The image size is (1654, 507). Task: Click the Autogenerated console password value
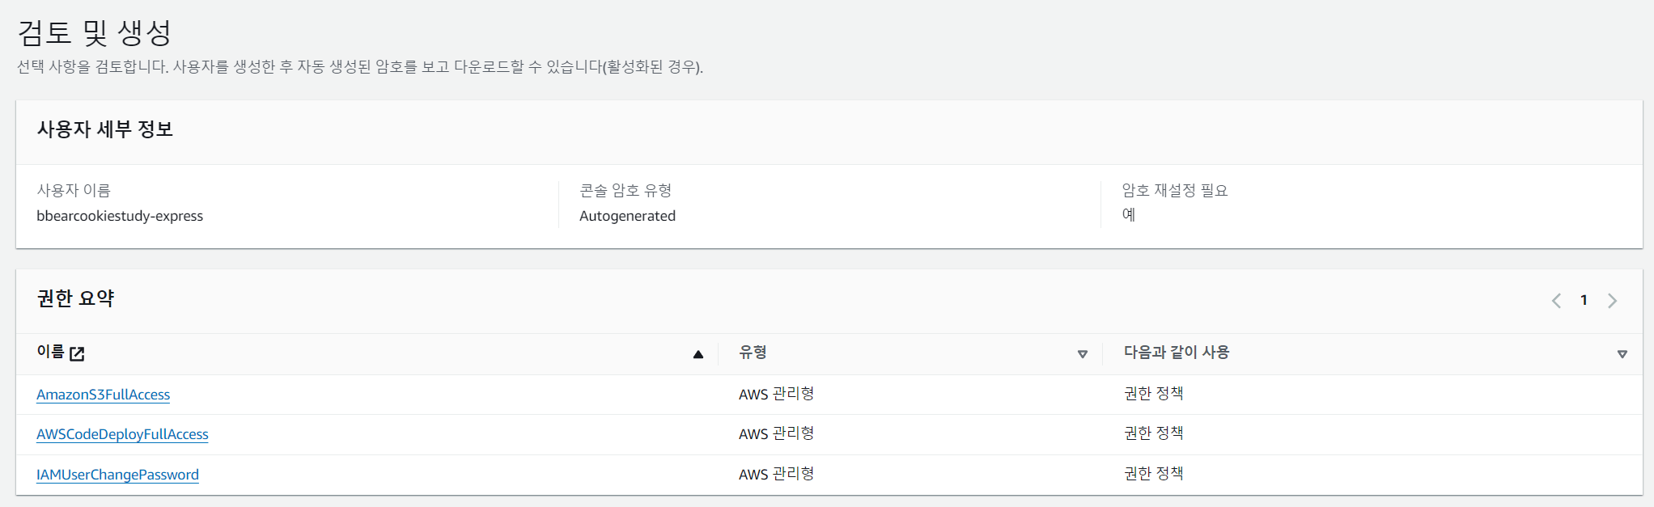[627, 216]
